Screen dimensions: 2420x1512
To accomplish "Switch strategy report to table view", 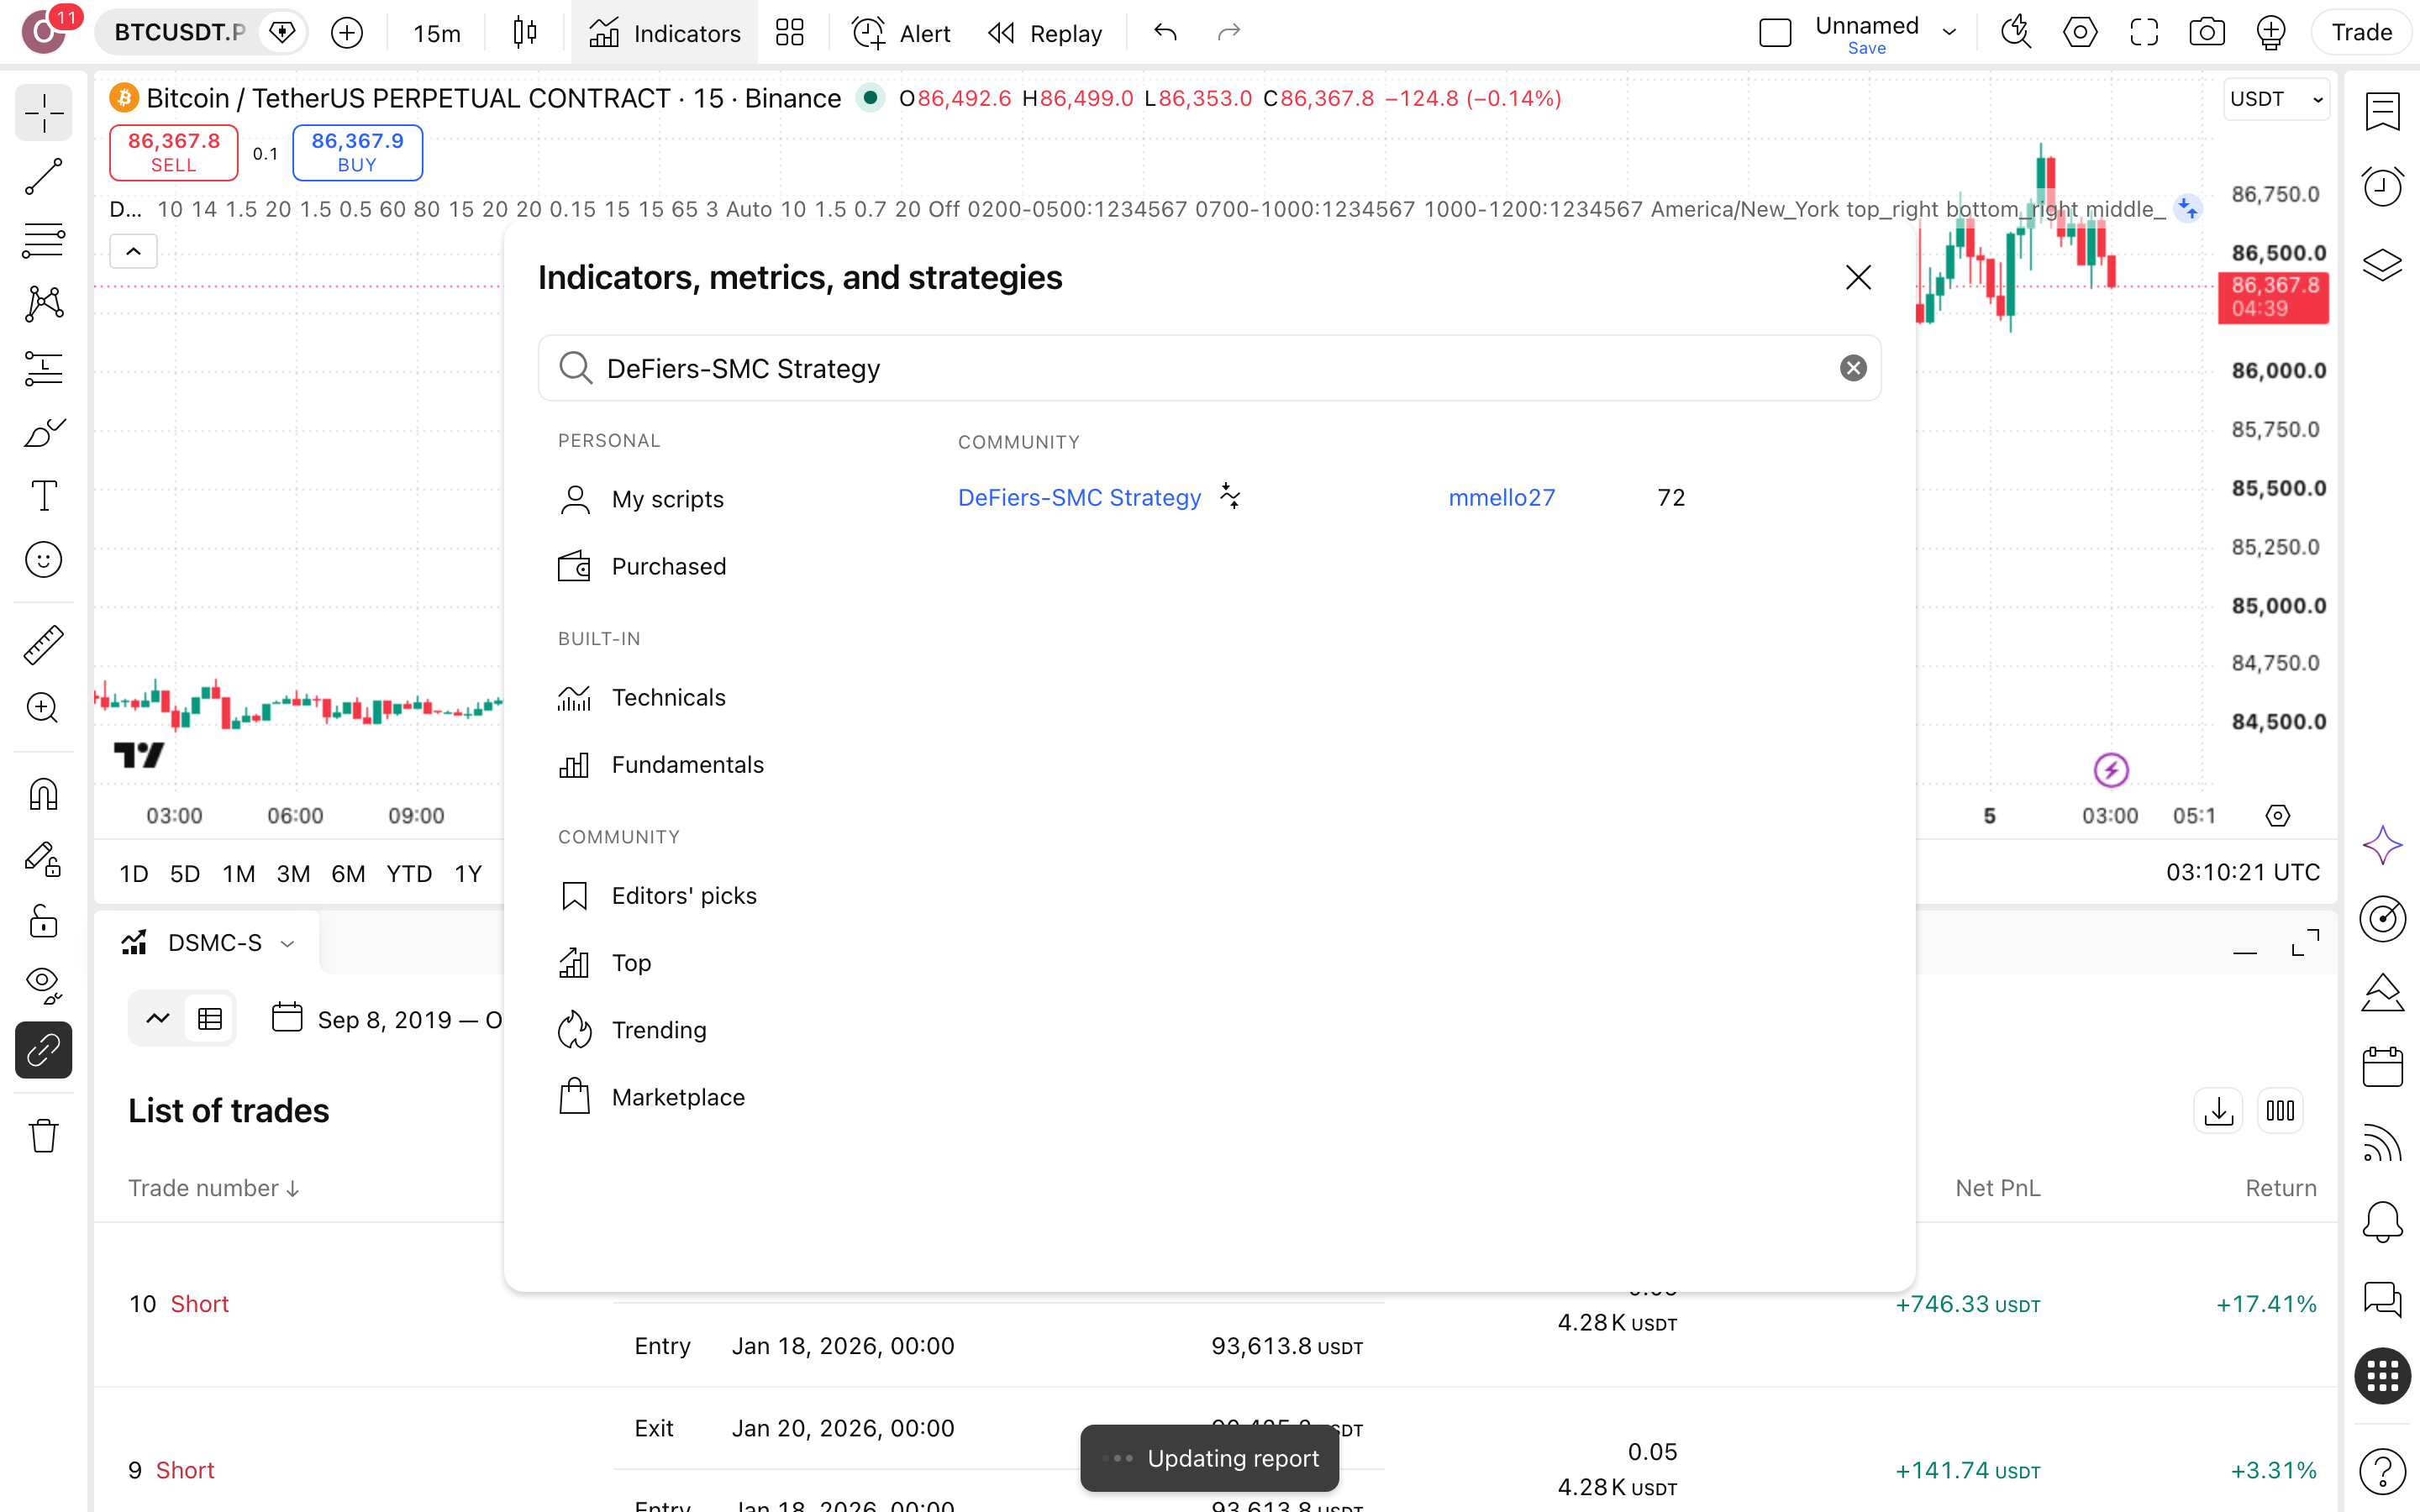I will pos(210,1019).
